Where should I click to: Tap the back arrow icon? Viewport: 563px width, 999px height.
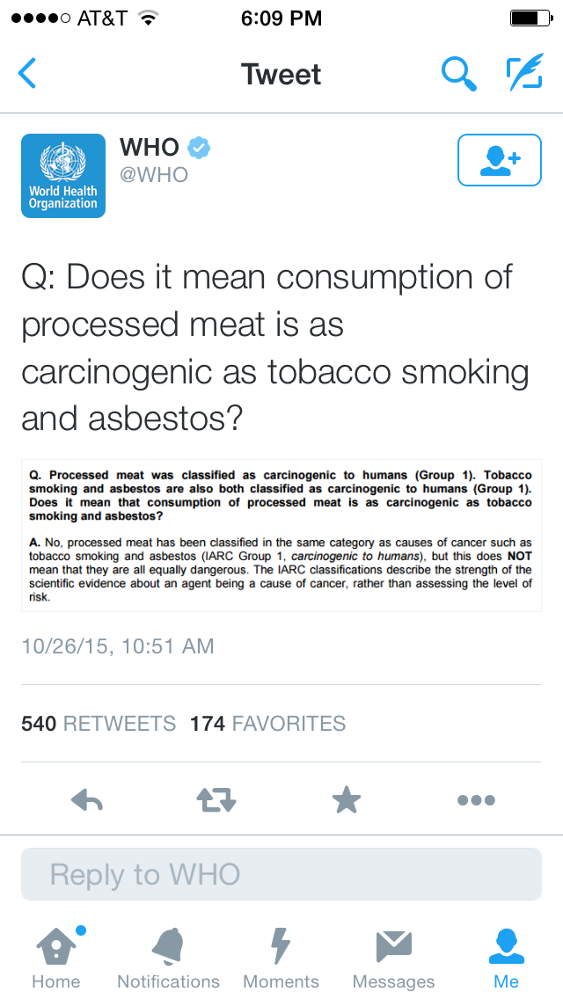pyautogui.click(x=28, y=74)
